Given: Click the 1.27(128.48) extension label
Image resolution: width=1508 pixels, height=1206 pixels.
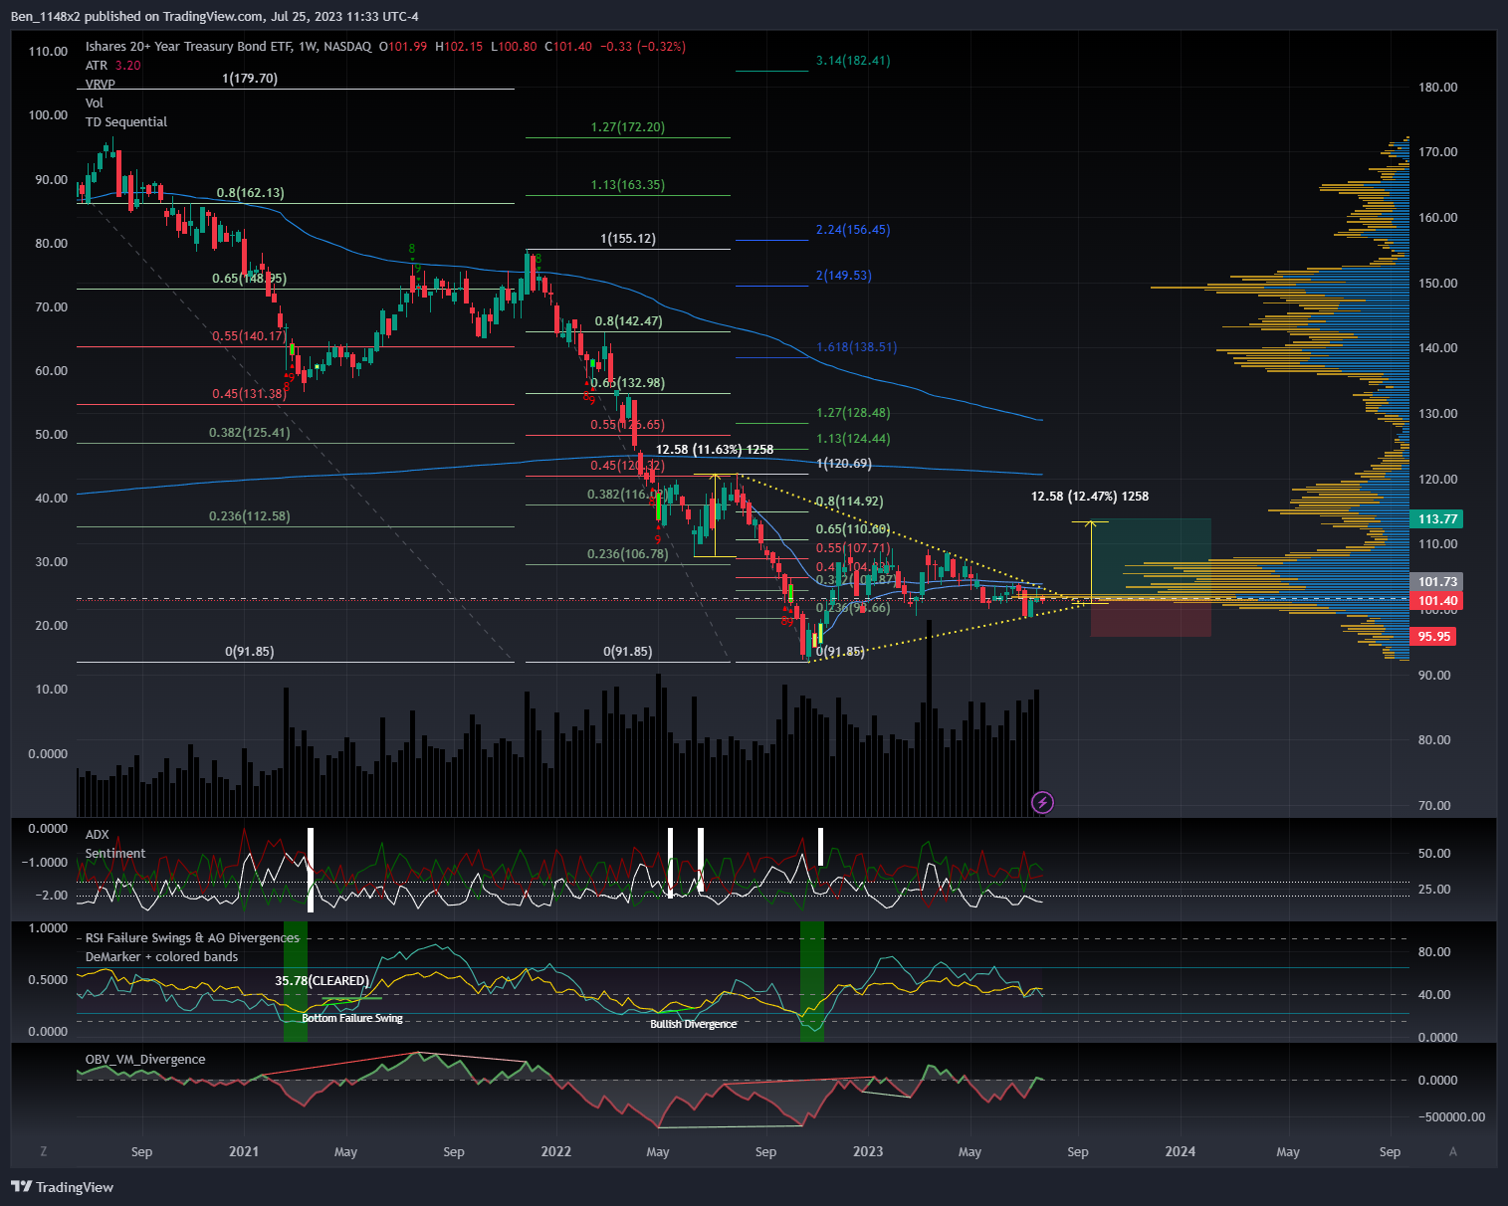Looking at the screenshot, I should pyautogui.click(x=853, y=412).
